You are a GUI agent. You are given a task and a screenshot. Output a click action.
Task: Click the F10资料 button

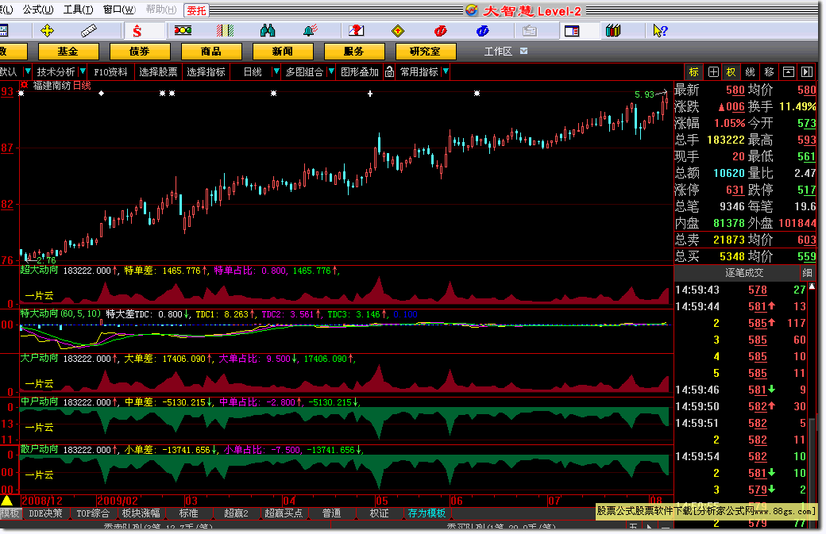click(x=110, y=71)
